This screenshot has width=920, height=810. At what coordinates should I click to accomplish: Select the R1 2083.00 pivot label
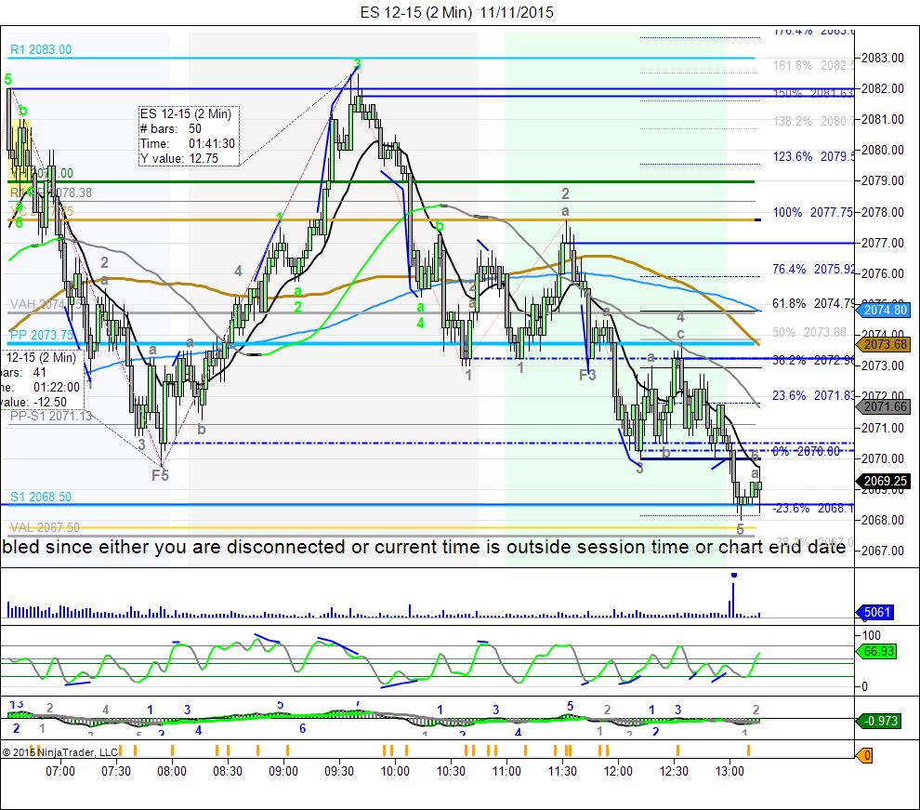(x=41, y=49)
